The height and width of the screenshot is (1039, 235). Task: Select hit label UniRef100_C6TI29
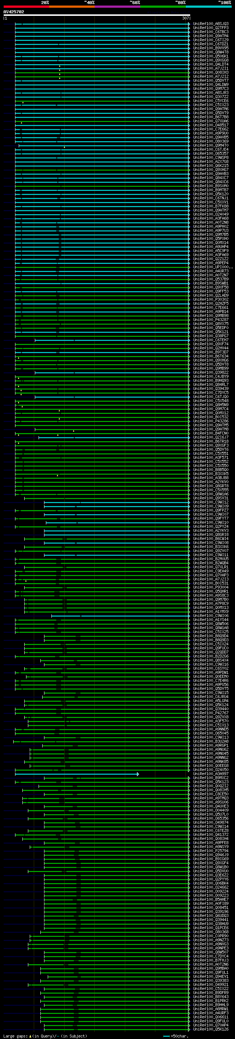[211, 40]
